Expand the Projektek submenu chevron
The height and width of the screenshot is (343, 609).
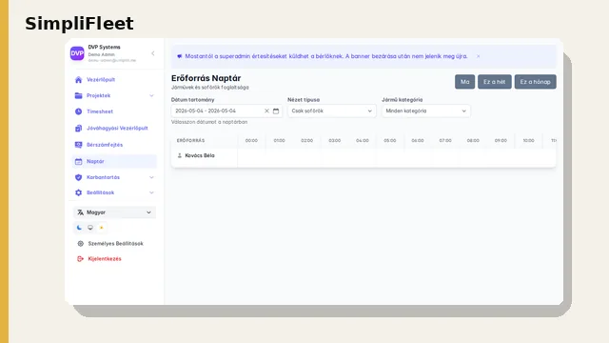pyautogui.click(x=151, y=95)
